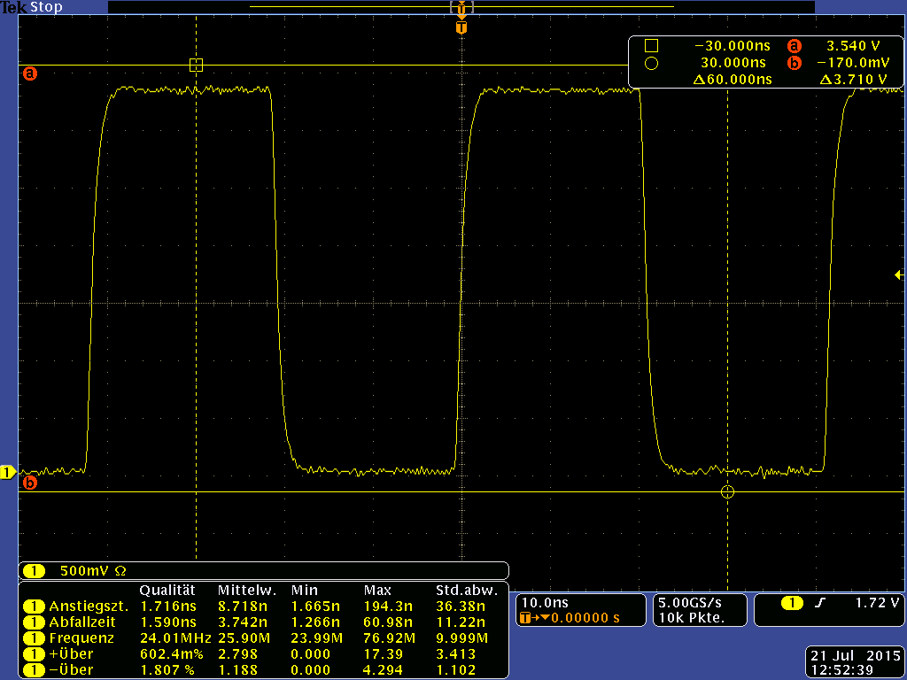This screenshot has height=680, width=907.
Task: Click channel badge of +Über measurement
Action: (35, 654)
